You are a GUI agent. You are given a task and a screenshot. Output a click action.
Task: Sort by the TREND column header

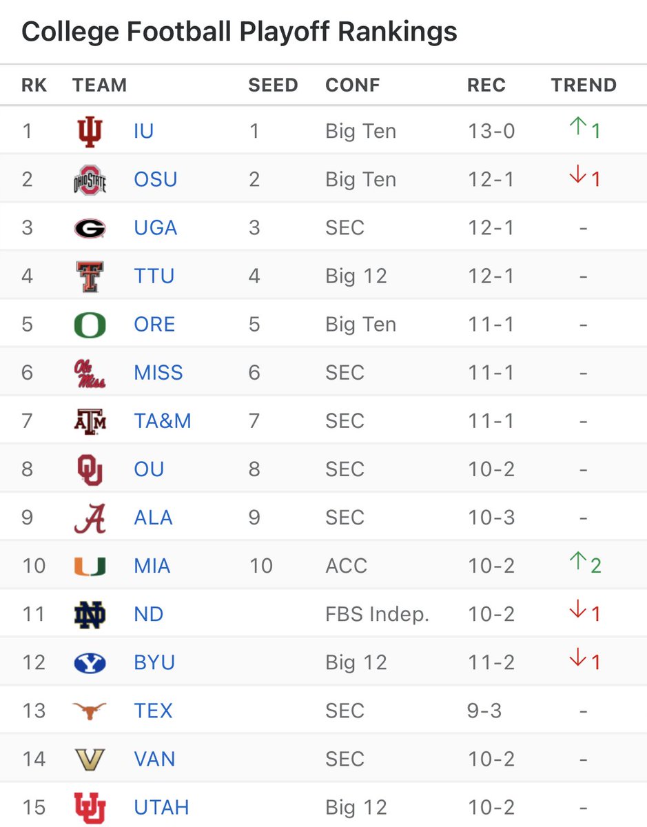point(584,85)
